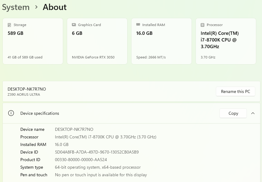Open the Processor i7-8700K card

click(226, 41)
